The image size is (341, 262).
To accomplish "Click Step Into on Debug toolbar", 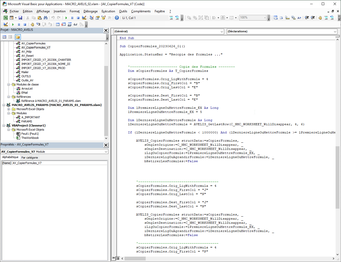I will 38,24.
